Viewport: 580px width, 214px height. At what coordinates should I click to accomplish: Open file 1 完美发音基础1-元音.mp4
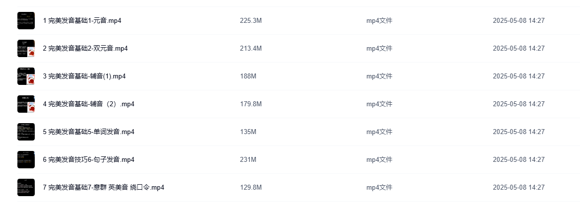point(82,21)
